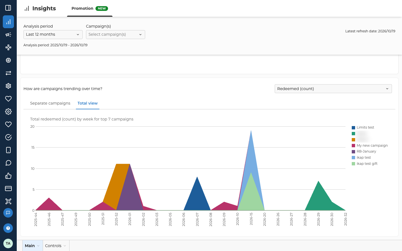Click the x-axis label 2026-07

pos(197,219)
